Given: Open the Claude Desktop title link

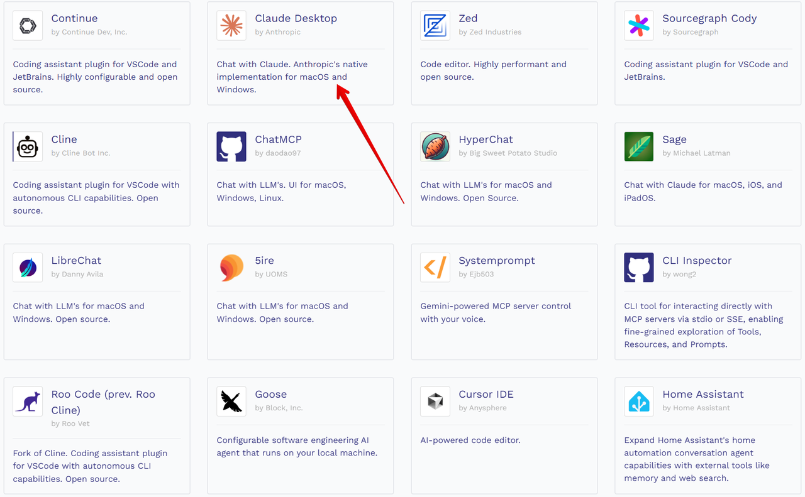Looking at the screenshot, I should pyautogui.click(x=296, y=18).
